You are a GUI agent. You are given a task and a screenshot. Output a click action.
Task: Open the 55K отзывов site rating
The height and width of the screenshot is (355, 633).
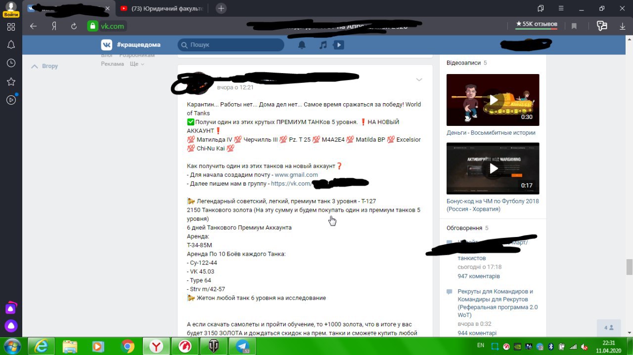pyautogui.click(x=537, y=24)
